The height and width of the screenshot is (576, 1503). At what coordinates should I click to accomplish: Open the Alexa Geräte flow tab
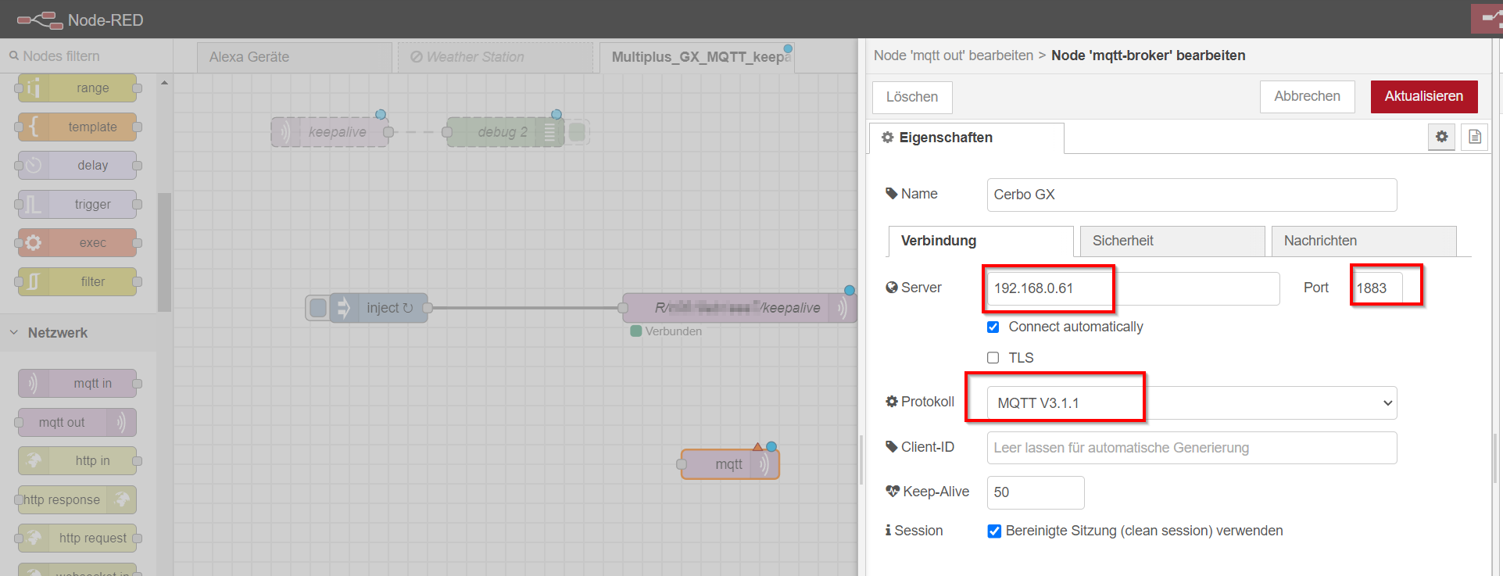tap(294, 57)
